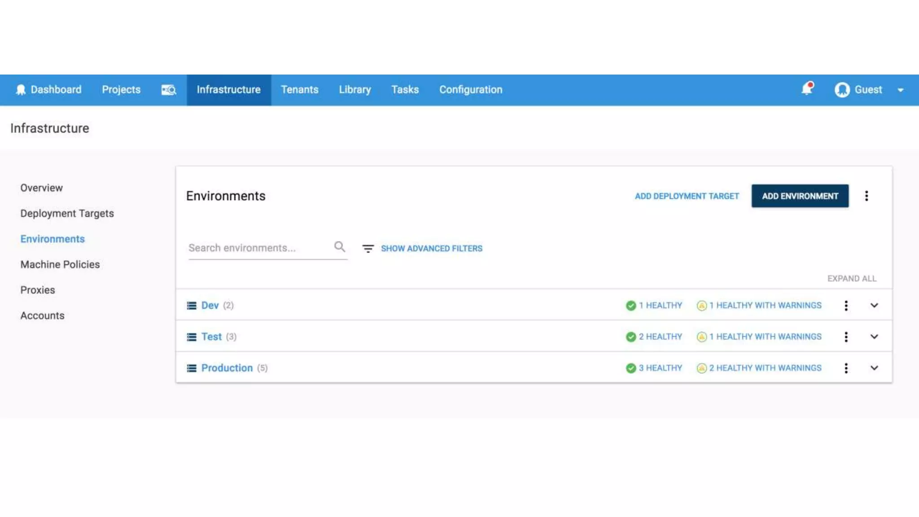Click the Add Environment button
Viewport: 919px width, 517px height.
(800, 196)
